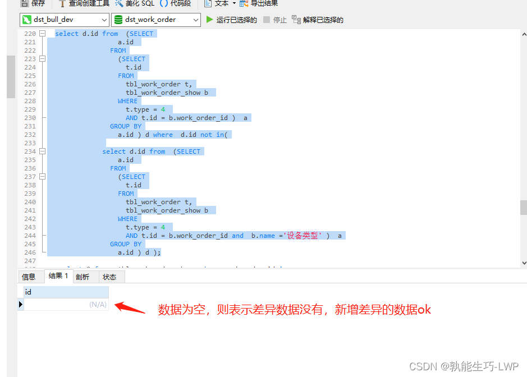Run the selected query (运行已选择的)
The image size is (527, 377).
click(x=232, y=20)
